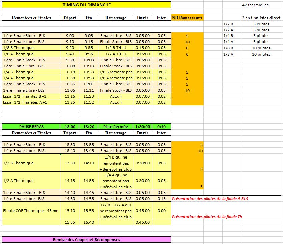Screen dimensions: 283x244
Task: Select the '1/2 B + 1/2 A qui ne remontent pas' cell
Action: coord(116,211)
